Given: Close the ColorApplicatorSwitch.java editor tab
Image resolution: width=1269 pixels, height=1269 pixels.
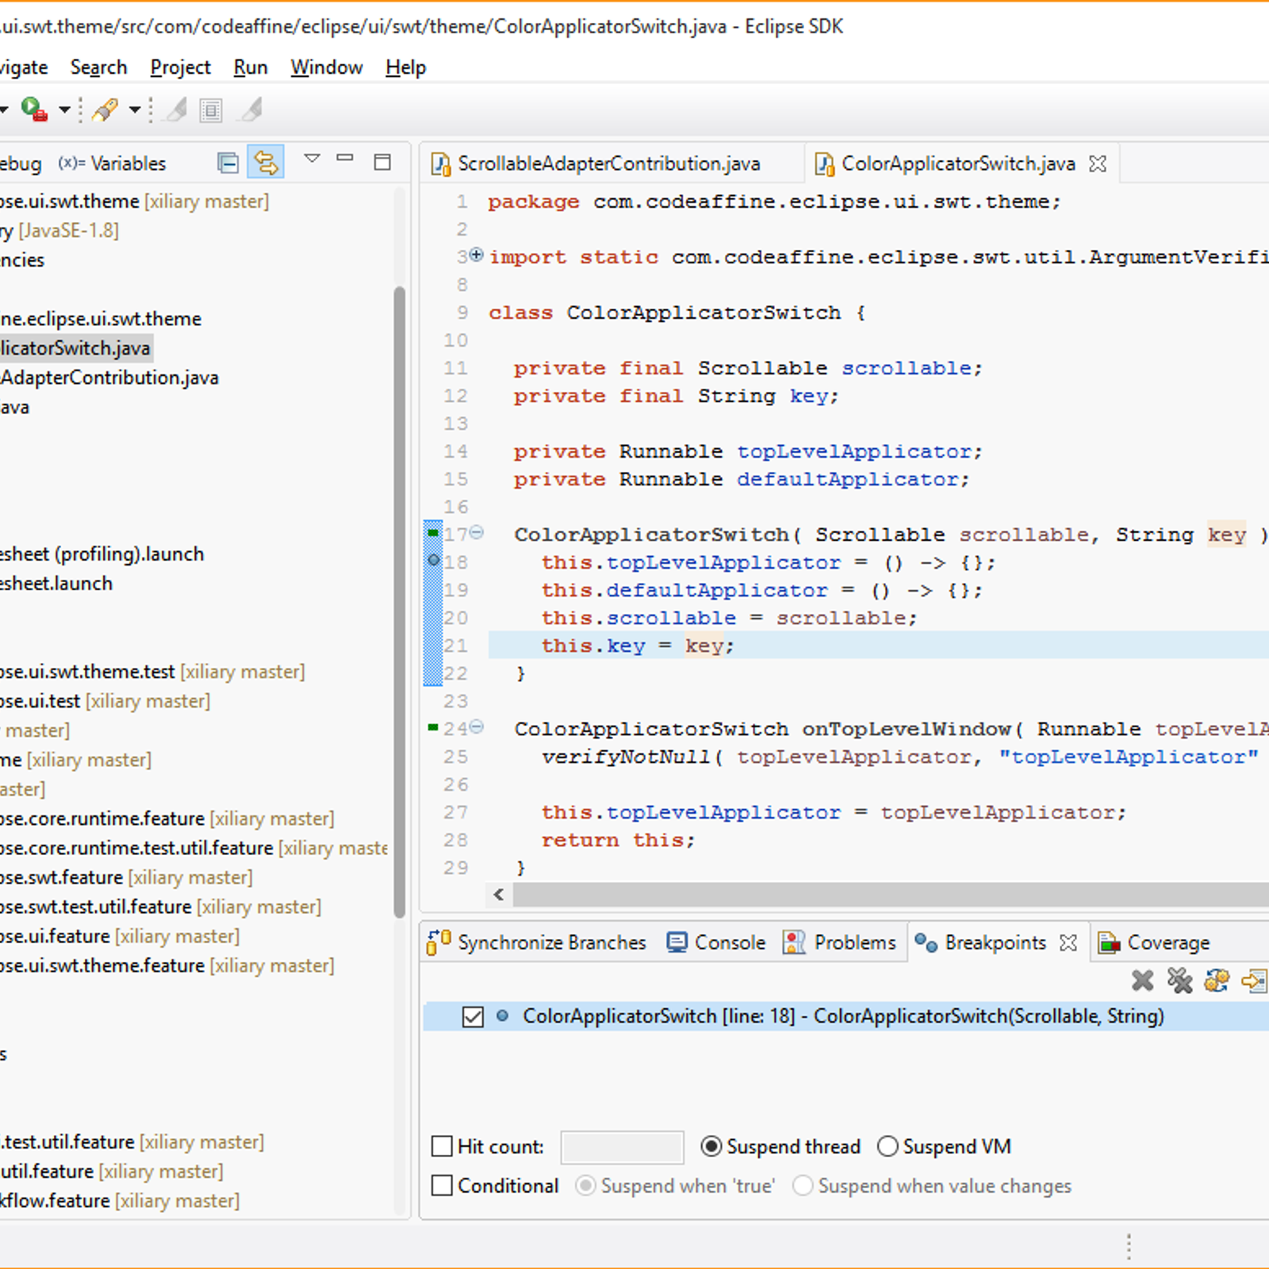Looking at the screenshot, I should click(1098, 163).
